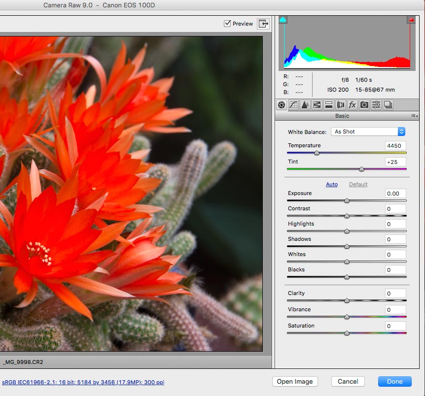The image size is (425, 396).
Task: Click the Contrast slider handle
Action: [347, 216]
